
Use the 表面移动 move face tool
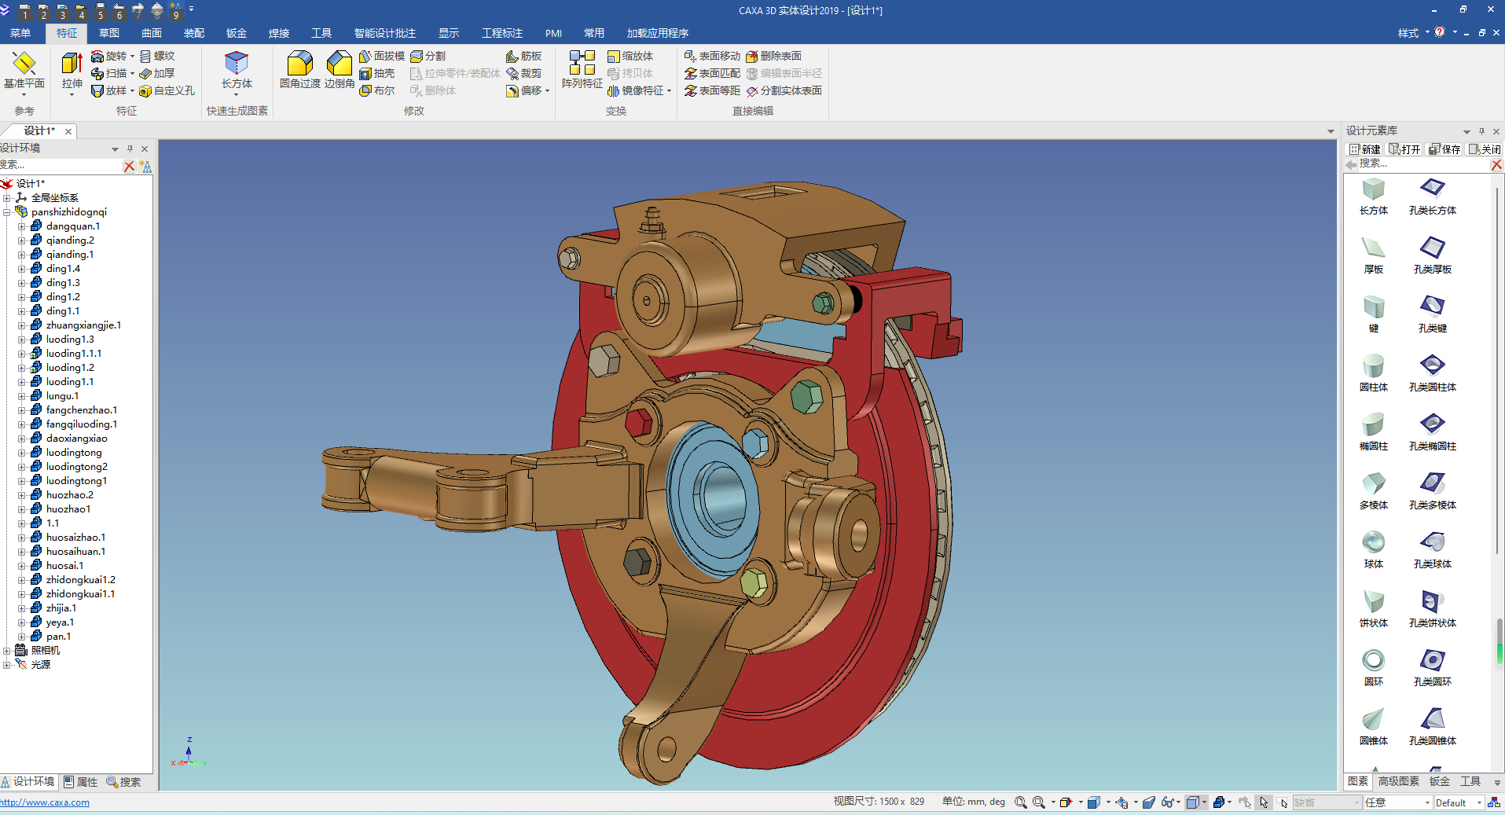pyautogui.click(x=712, y=56)
